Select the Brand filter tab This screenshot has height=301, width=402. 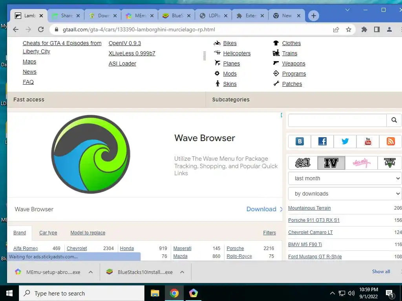tap(20, 233)
